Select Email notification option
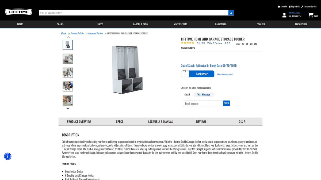321x180 pixels. 187,95
